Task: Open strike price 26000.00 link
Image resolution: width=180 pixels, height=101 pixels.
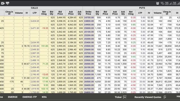Action: 89,64
